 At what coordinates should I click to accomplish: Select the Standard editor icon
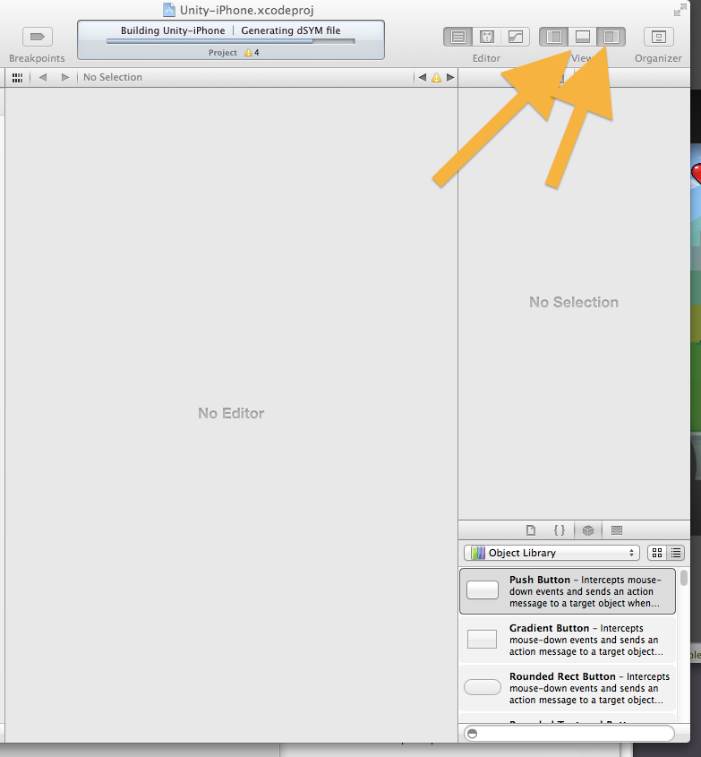coord(457,37)
